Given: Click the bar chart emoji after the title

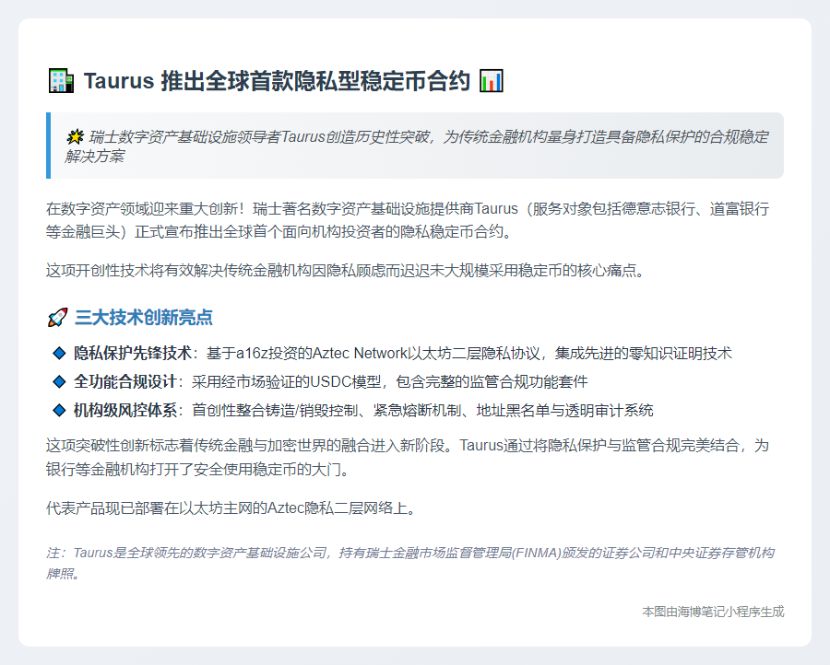Looking at the screenshot, I should (x=492, y=81).
